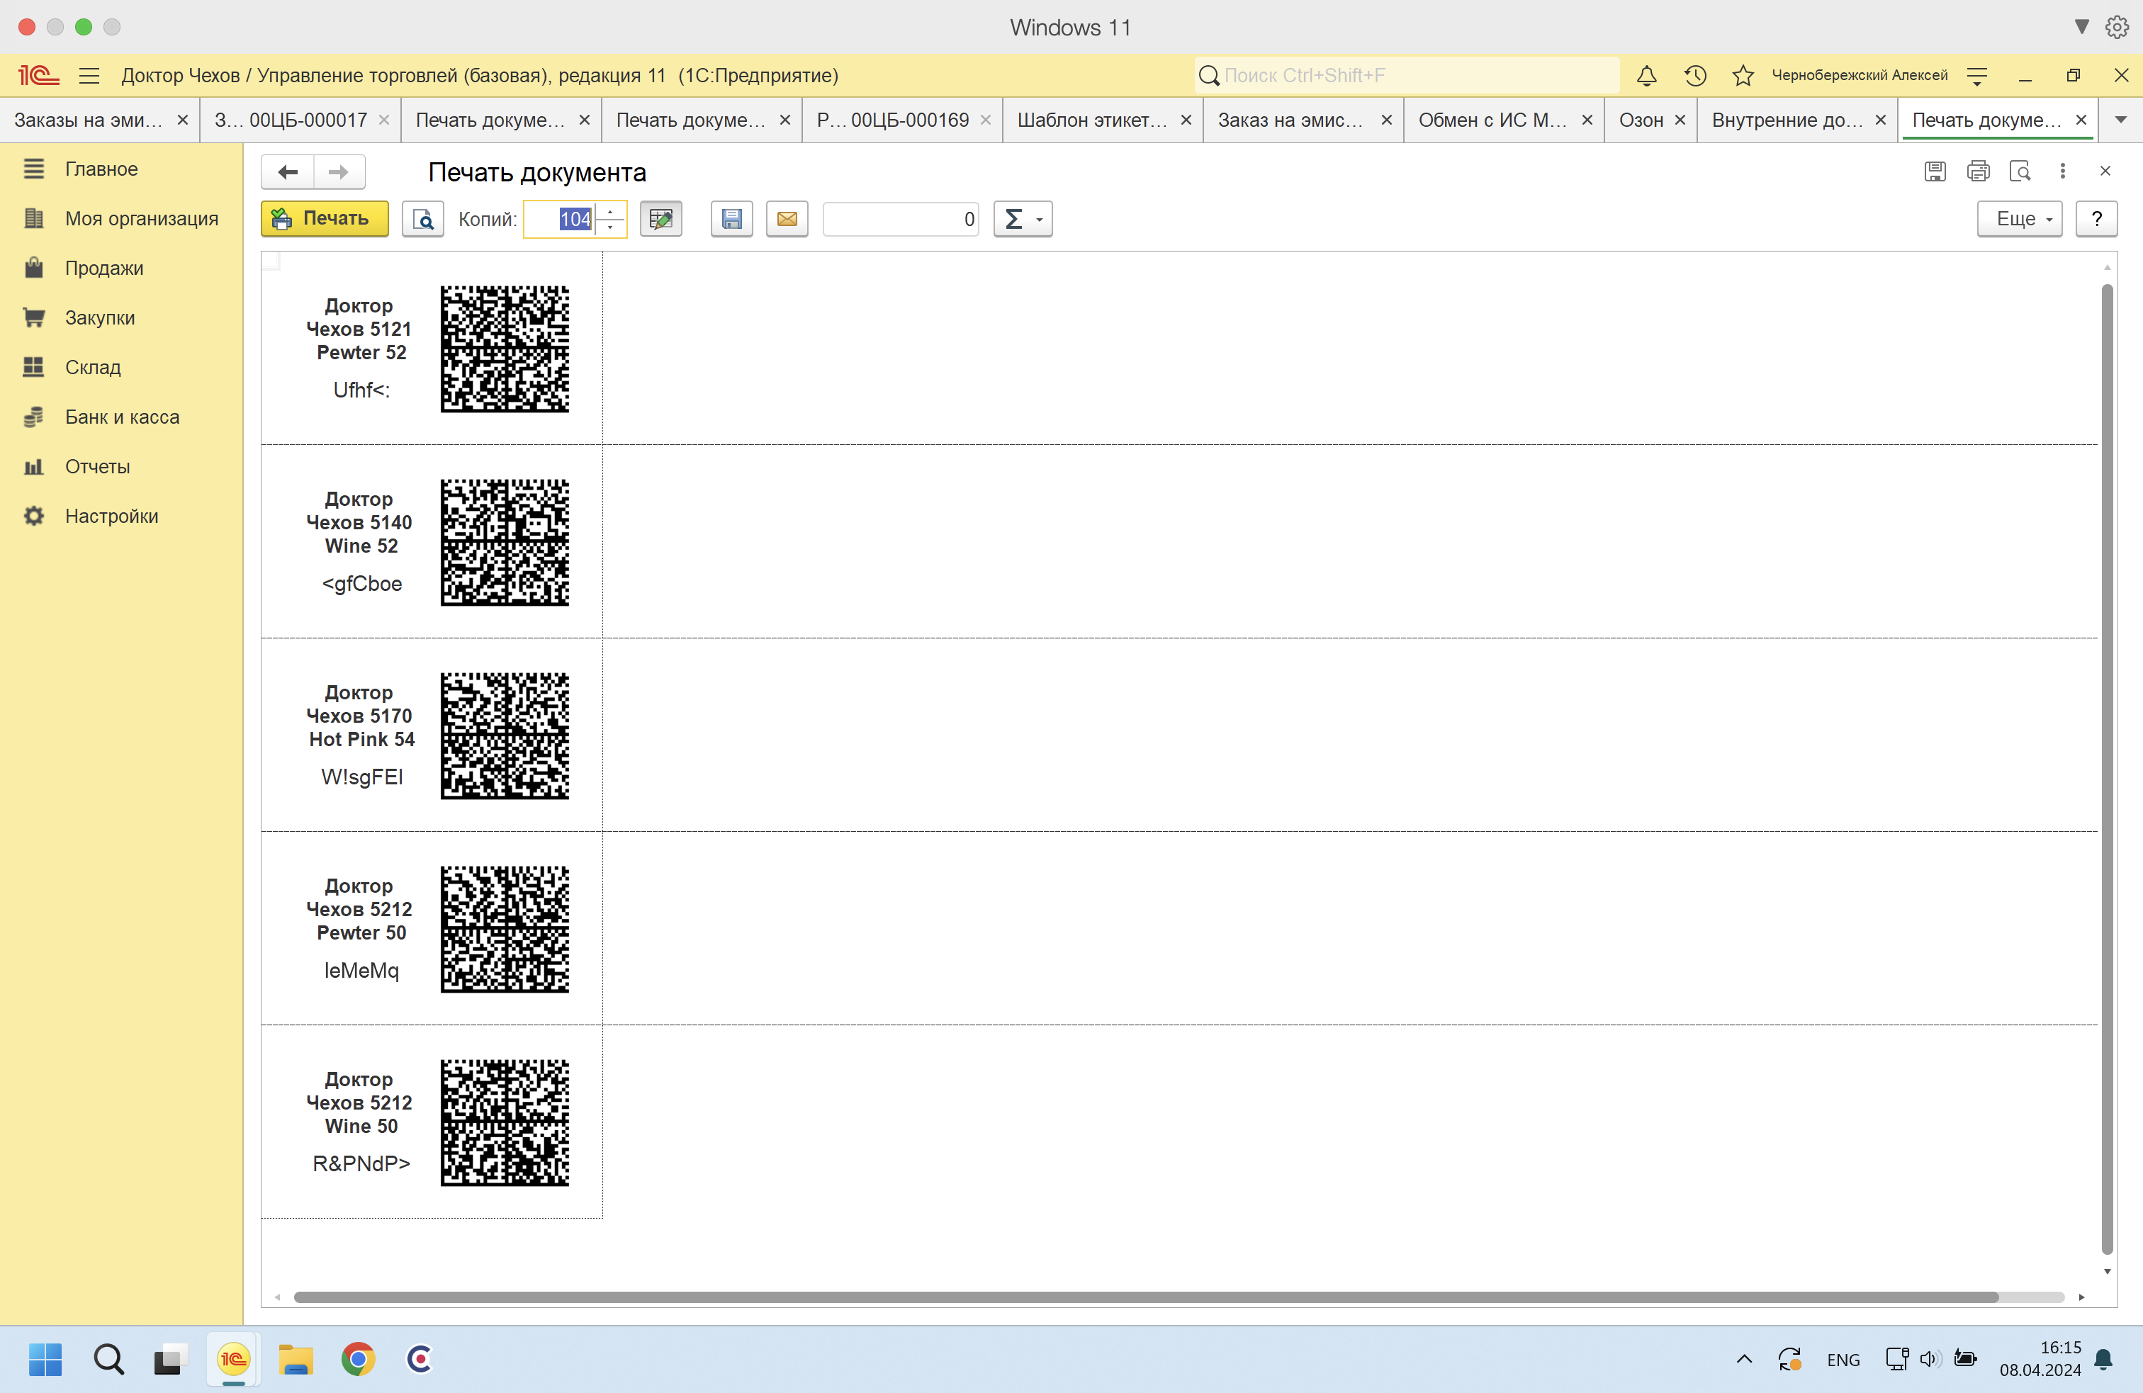The width and height of the screenshot is (2143, 1393).
Task: Send document by email envelope icon
Action: pos(787,219)
